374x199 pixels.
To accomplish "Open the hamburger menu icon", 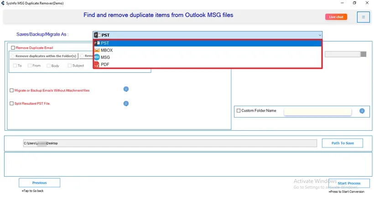I will [363, 17].
